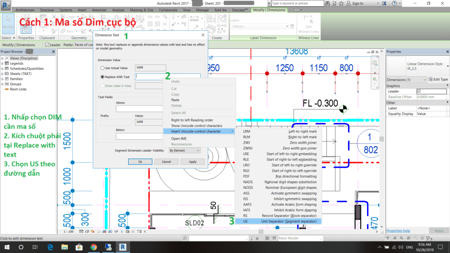Open Segment Dimension Leader Visibility dropdown
This screenshot has height=253, width=450.
(x=185, y=151)
